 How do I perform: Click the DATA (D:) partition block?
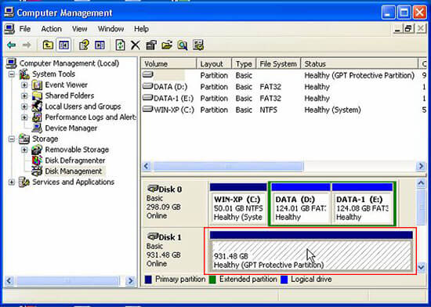tap(301, 204)
